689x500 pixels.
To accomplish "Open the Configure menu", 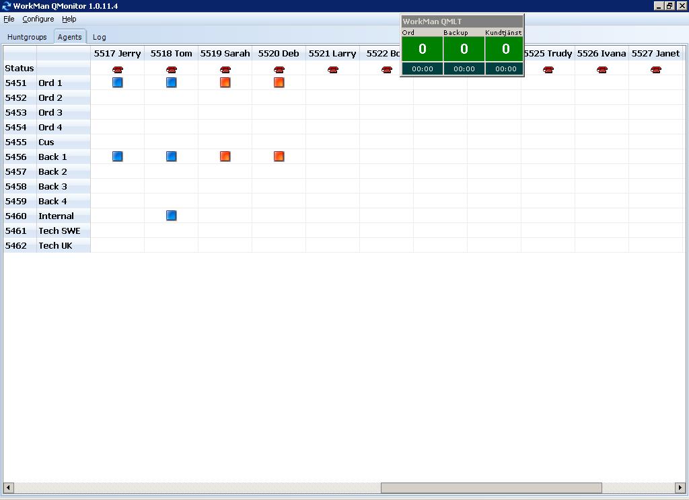I will tap(38, 19).
